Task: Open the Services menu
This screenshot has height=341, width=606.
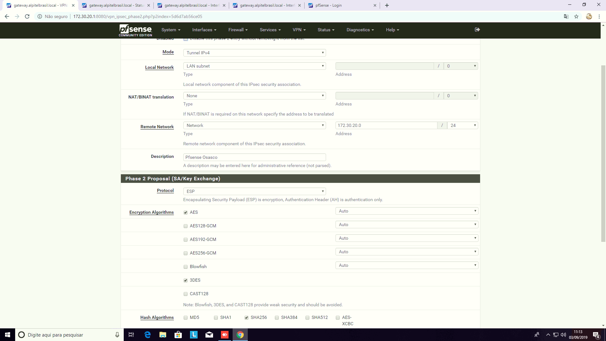Action: point(270,30)
